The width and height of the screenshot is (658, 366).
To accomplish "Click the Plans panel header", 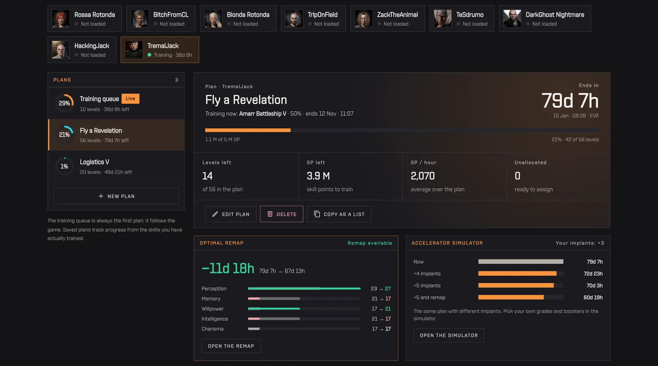I will [116, 80].
